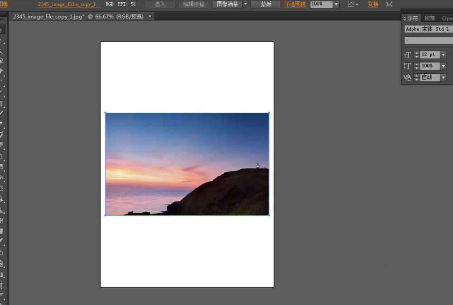Select the Rectangle tool in the left toolbar
Screen dimensions: 453x305
point(2,103)
